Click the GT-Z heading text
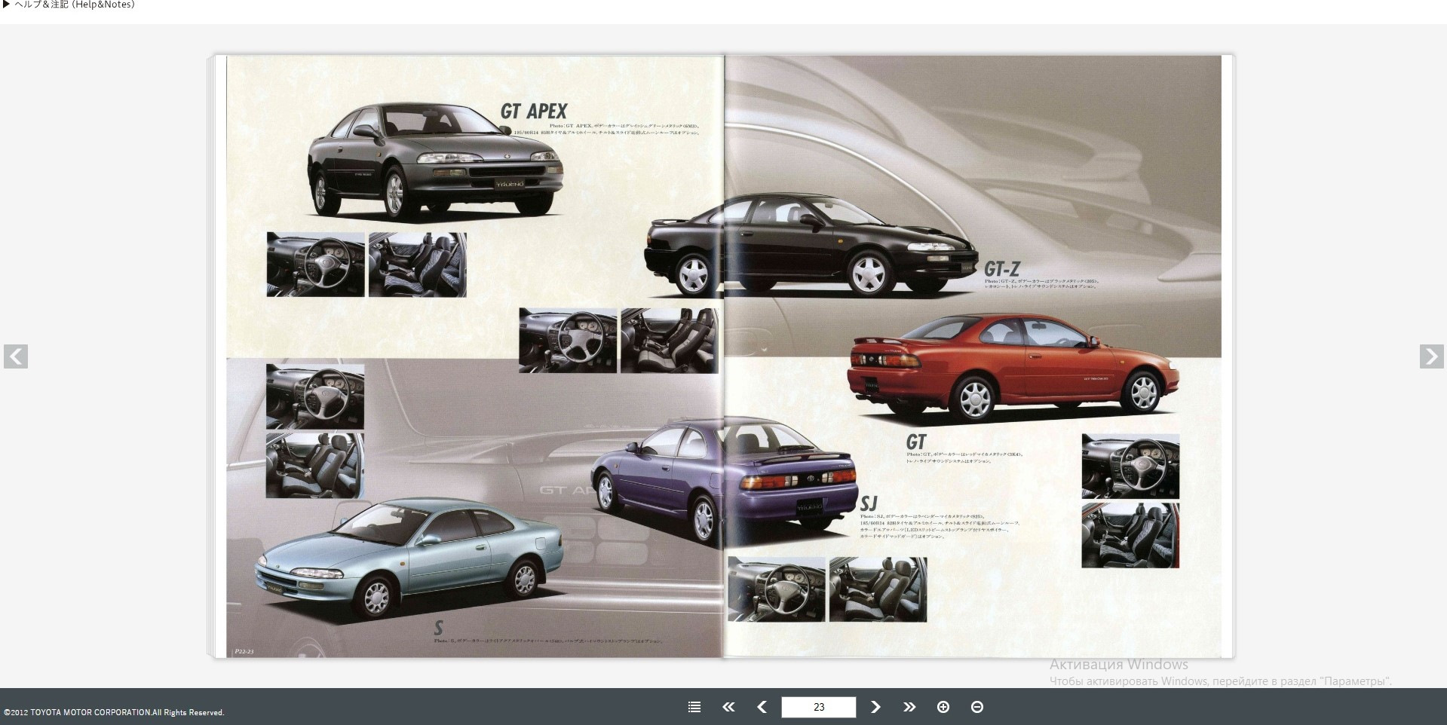The width and height of the screenshot is (1447, 725). [1002, 269]
